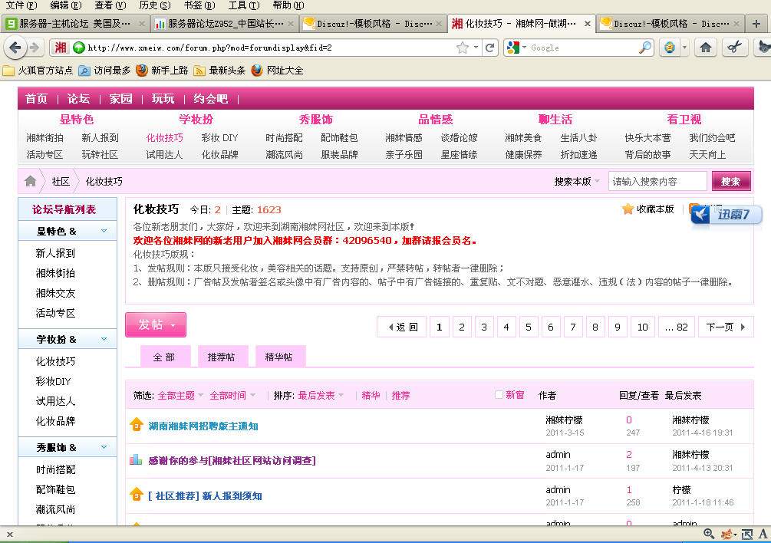Image resolution: width=771 pixels, height=543 pixels.
Task: Collapse the 秀服饰 sidebar section arrow
Action: pyautogui.click(x=104, y=447)
